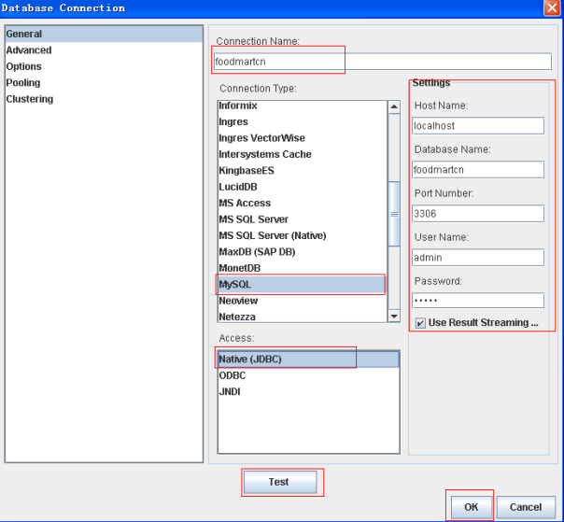The image size is (564, 522).
Task: Open the Advanced settings category
Action: tap(104, 50)
